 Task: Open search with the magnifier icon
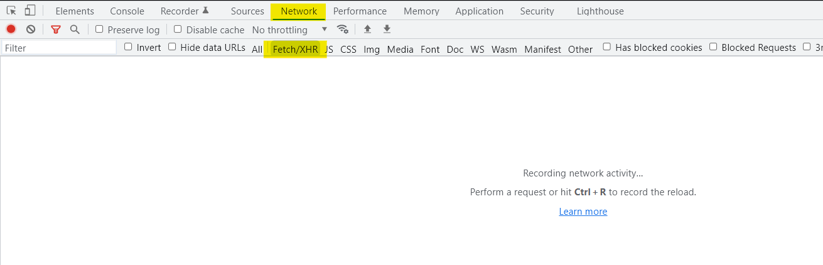pyautogui.click(x=75, y=30)
